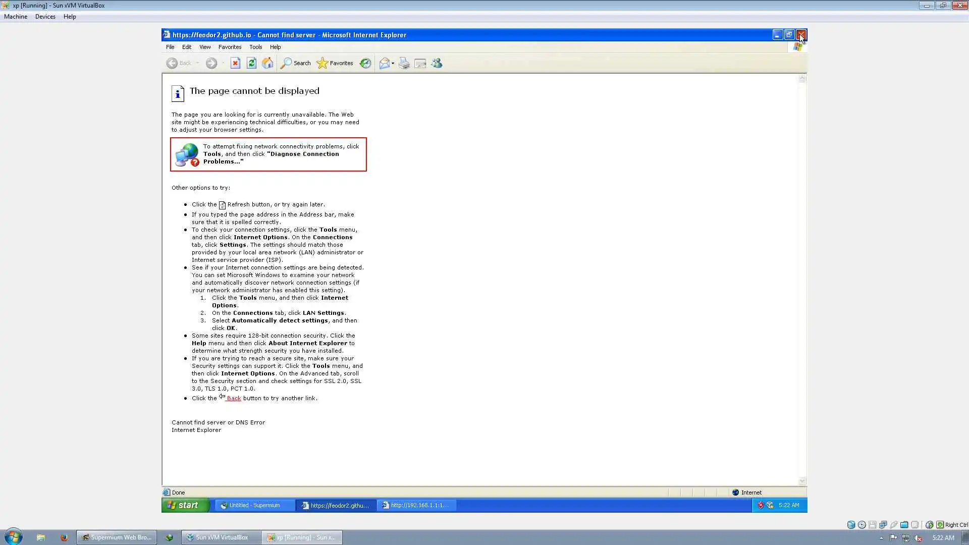
Task: Click the Stop loading toolbar icon
Action: point(235,63)
